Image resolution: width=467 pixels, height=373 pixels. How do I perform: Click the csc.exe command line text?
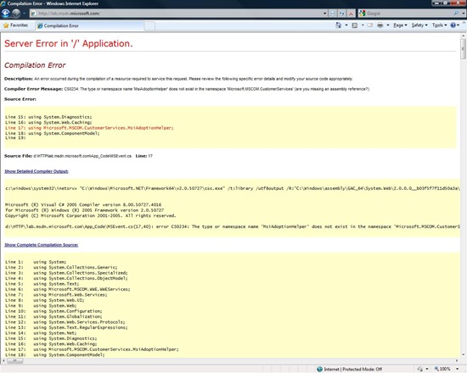point(233,188)
